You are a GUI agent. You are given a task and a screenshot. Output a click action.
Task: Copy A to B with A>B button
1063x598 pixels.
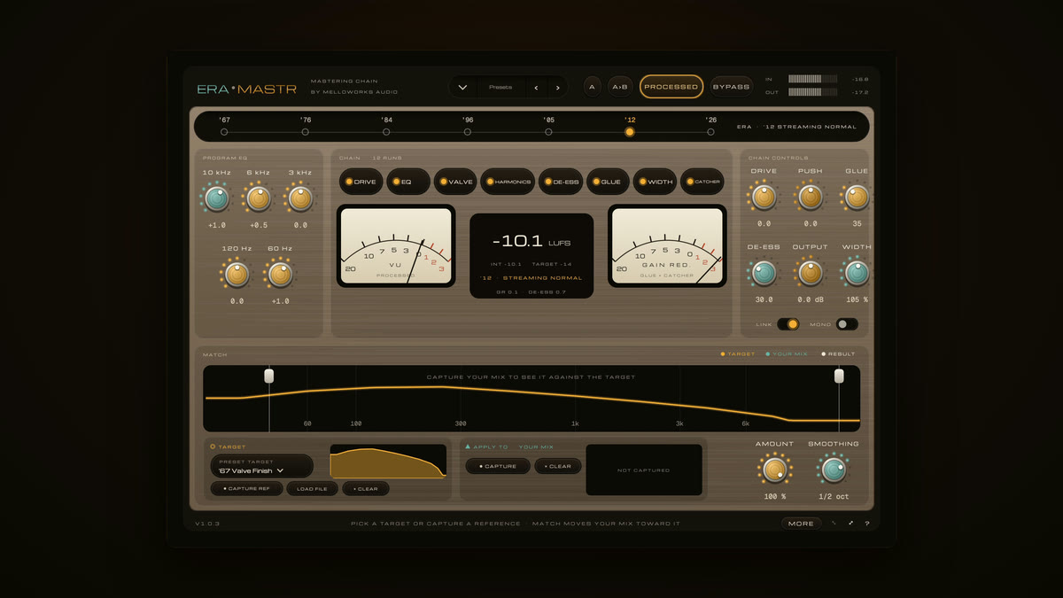point(620,87)
